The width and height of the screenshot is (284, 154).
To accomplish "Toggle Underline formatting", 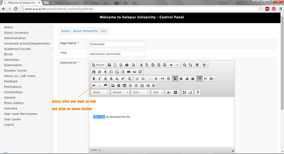I will [106, 79].
